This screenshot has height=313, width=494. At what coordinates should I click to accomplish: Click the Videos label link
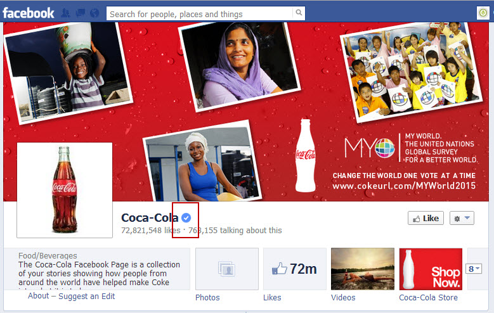343,298
